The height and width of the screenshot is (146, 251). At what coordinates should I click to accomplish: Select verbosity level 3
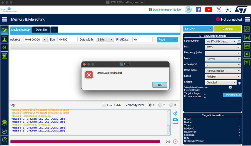[171, 105]
